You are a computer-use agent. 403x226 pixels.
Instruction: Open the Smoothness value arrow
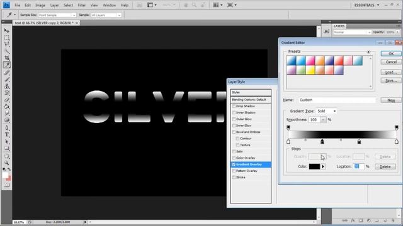[x=323, y=120]
